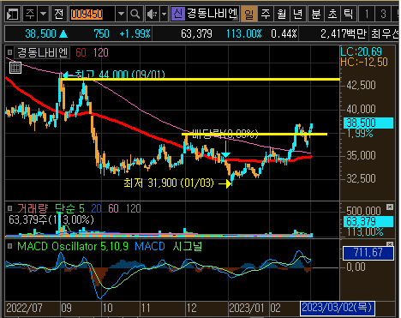This screenshot has height=318, width=401.
Task: Click the 거래량 volume indicator label
Action: (x=33, y=208)
